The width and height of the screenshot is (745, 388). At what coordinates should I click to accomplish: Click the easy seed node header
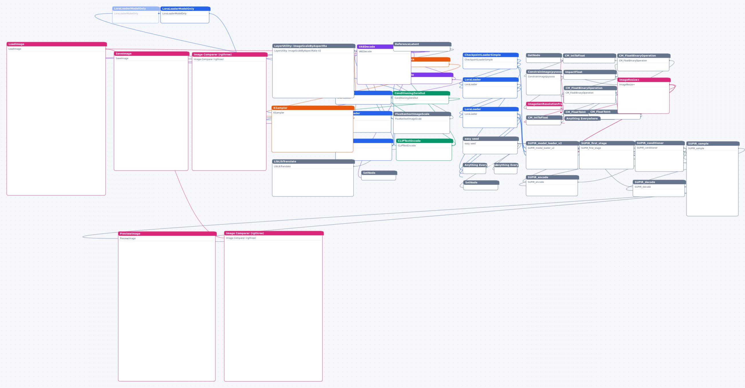pyautogui.click(x=491, y=139)
